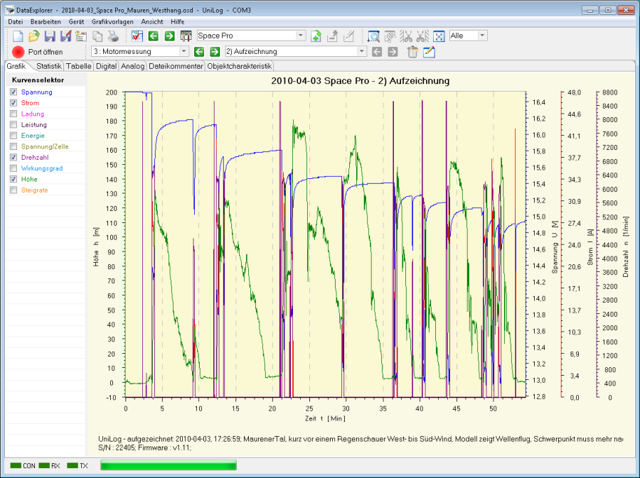The image size is (640, 478).
Task: Open the Grafikvorlagen menu
Action: [114, 21]
